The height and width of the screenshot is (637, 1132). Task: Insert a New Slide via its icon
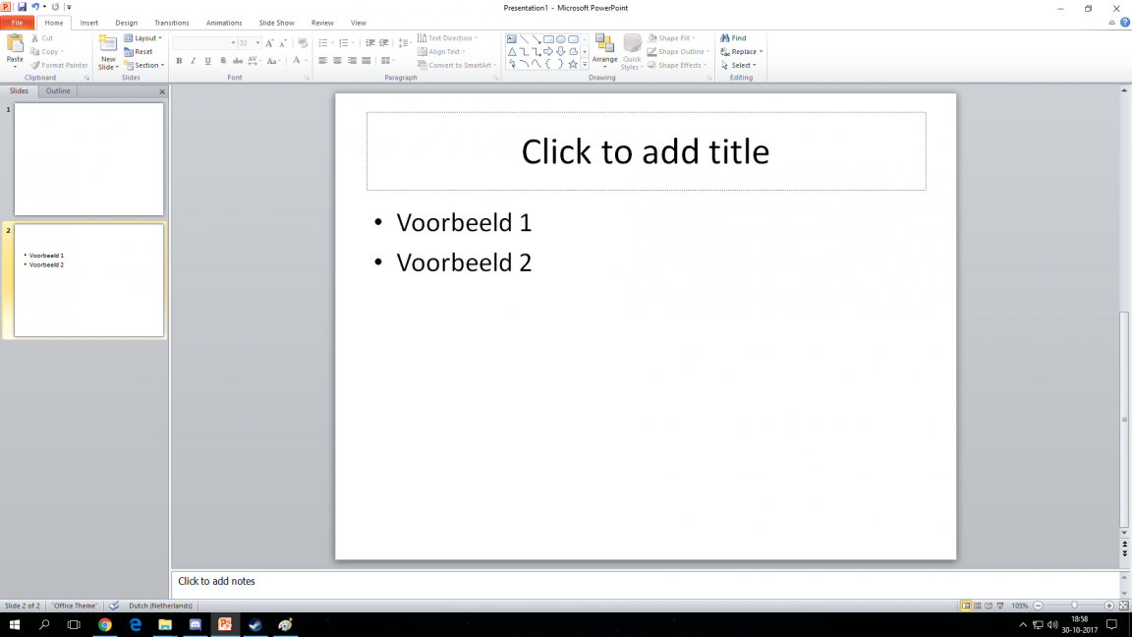pos(108,43)
